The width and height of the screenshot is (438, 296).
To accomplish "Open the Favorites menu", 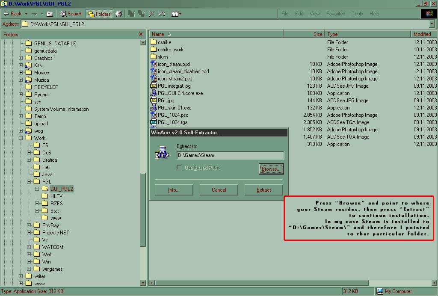I will 335,14.
